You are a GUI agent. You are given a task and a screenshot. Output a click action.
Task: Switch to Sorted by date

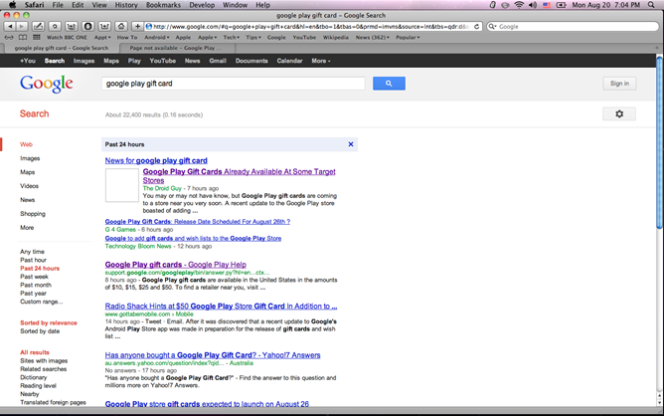coord(40,331)
